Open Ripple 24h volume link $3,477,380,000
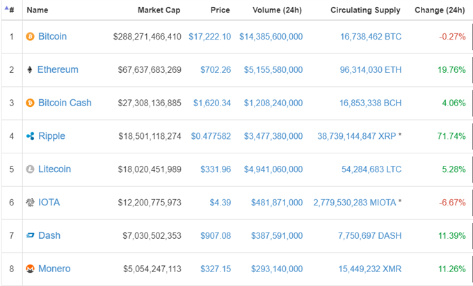This screenshot has height=286, width=473. pyautogui.click(x=273, y=136)
